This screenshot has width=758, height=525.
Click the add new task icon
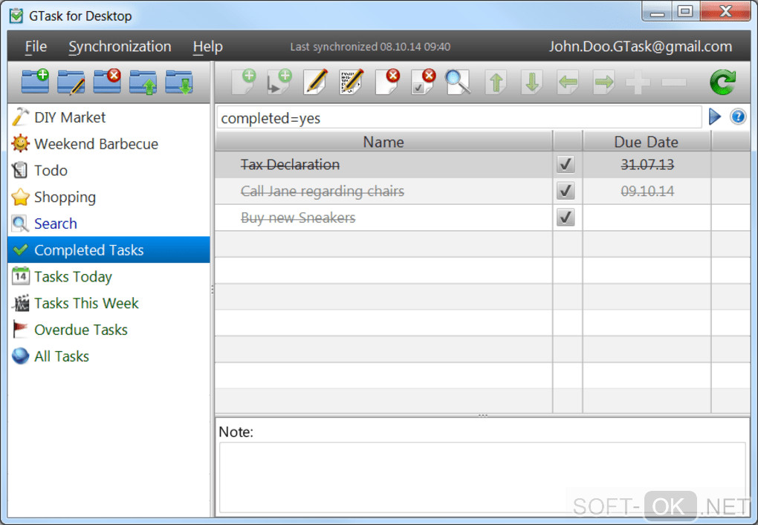[244, 82]
